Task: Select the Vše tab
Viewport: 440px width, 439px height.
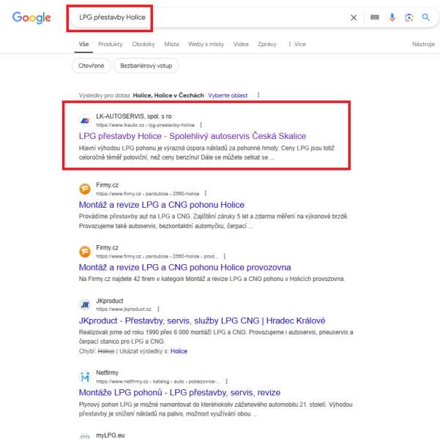Action: [83, 44]
